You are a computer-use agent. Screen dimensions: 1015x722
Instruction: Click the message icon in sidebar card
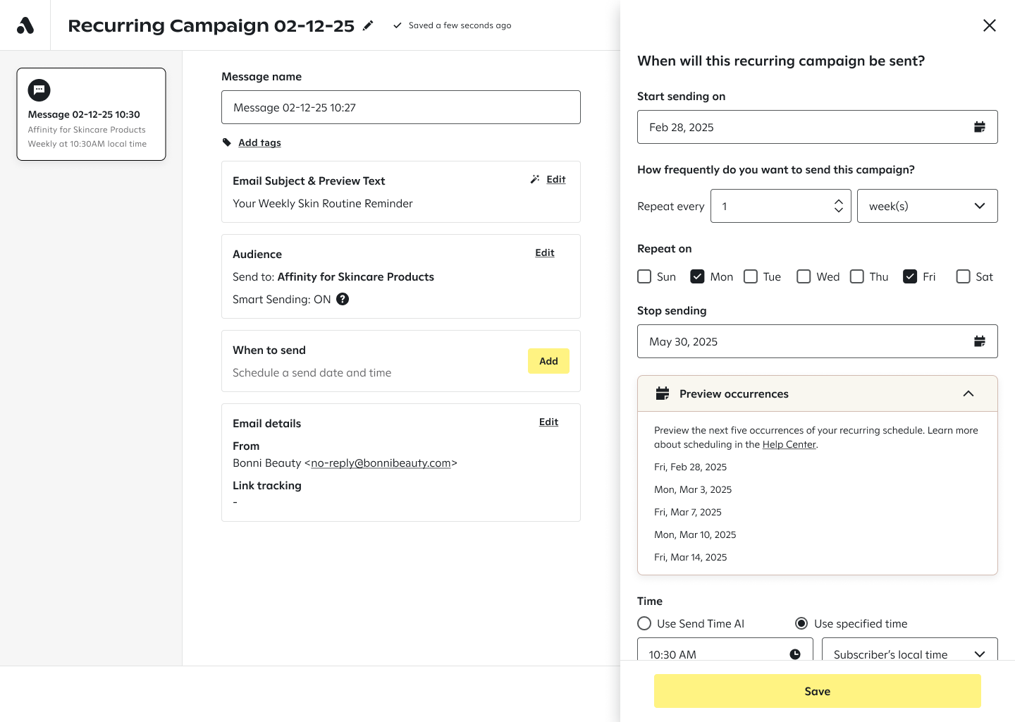point(39,90)
